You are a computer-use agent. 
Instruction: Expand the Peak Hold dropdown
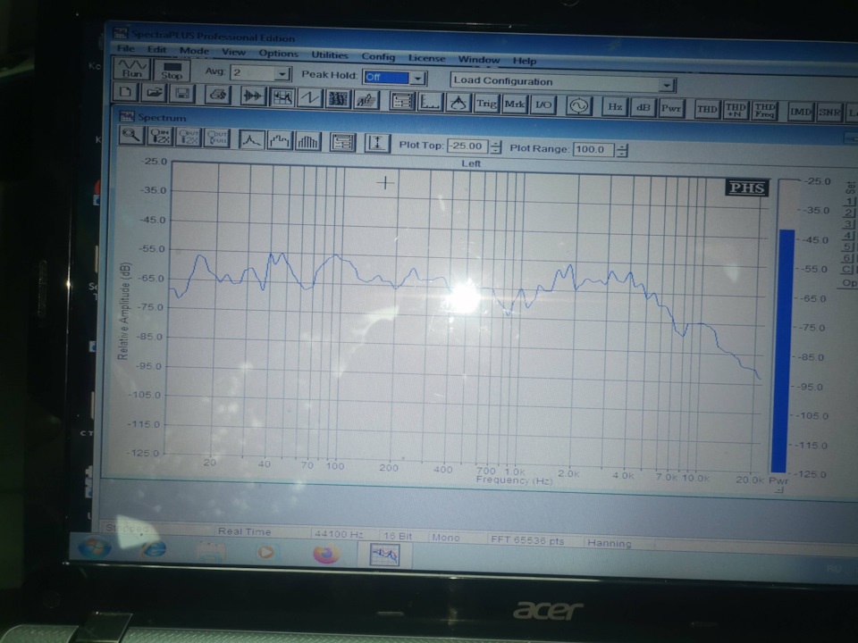point(418,79)
